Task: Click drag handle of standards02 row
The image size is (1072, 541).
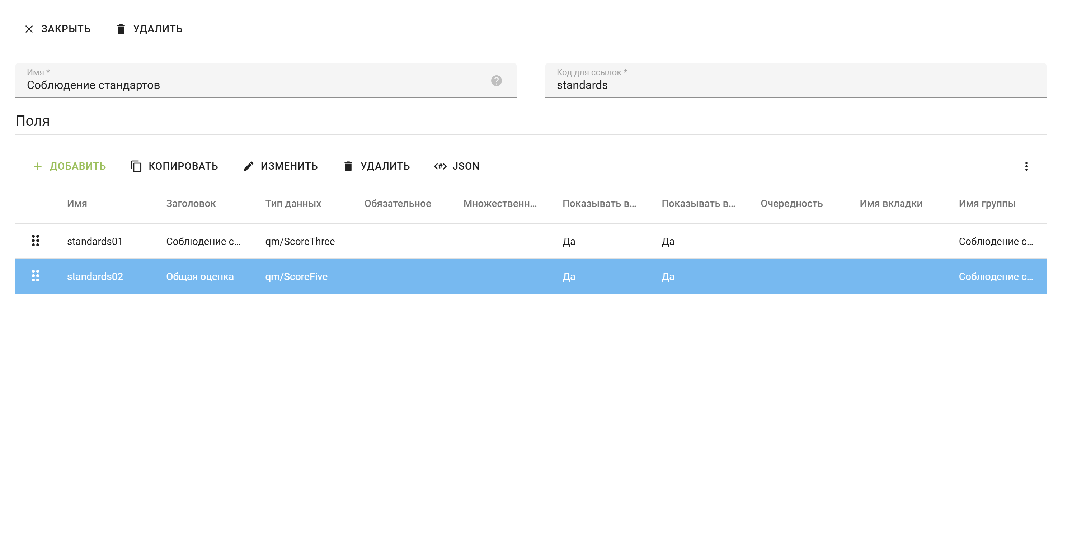Action: [x=36, y=276]
